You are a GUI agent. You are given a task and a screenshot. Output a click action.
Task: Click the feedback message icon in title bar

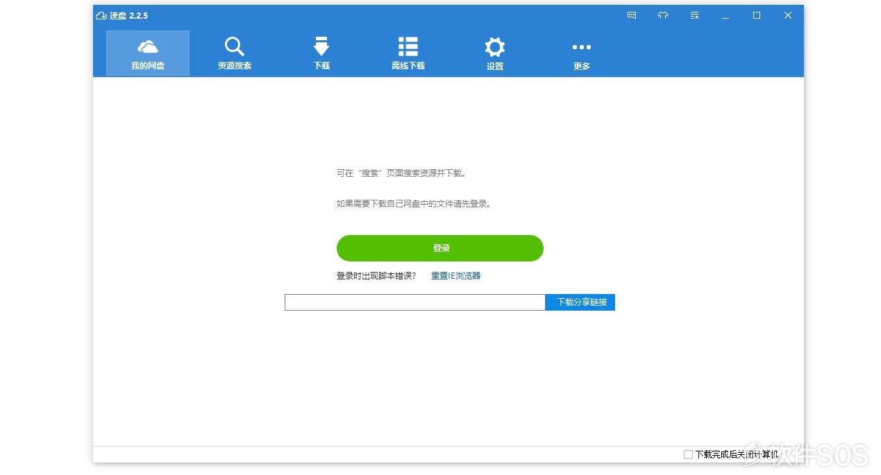click(x=632, y=15)
